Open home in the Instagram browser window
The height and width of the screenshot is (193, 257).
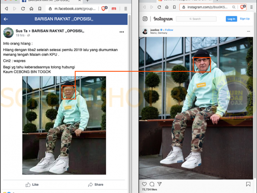point(167,7)
